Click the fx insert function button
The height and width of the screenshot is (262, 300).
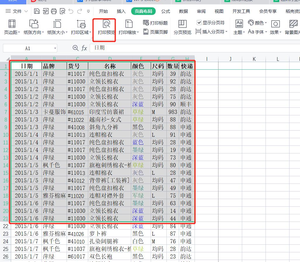click(x=84, y=48)
